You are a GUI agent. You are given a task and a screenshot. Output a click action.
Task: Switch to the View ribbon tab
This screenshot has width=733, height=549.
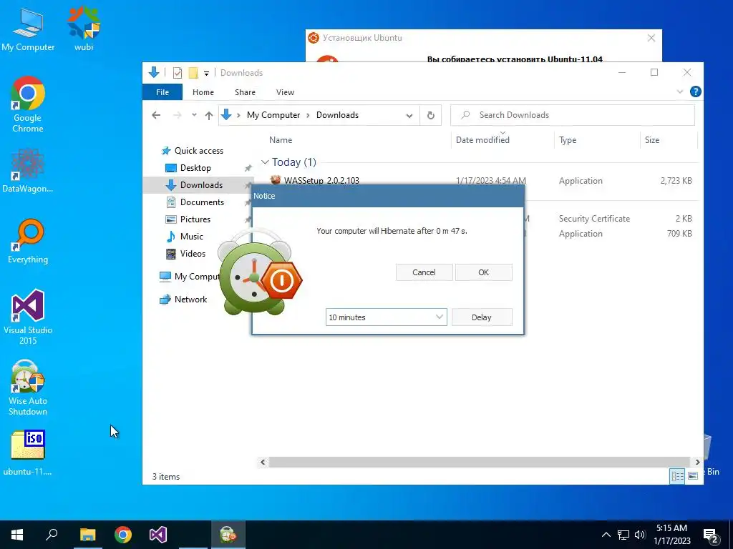tap(285, 92)
